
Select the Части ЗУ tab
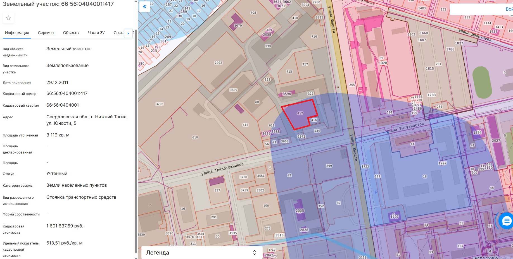coord(96,33)
